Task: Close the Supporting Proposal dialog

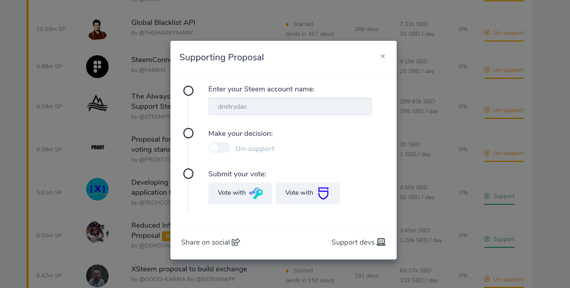Action: tap(383, 56)
